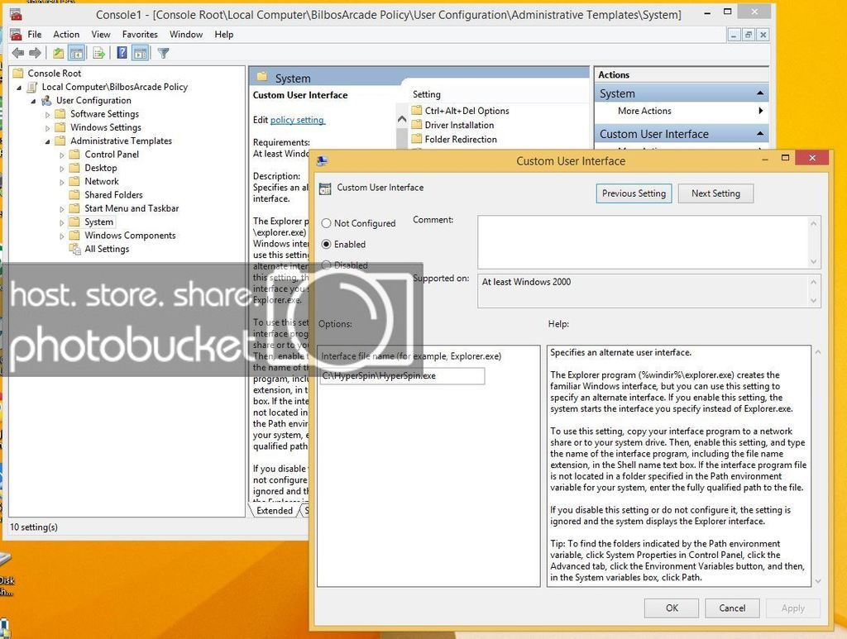Select the Enabled radio button
The height and width of the screenshot is (639, 847).
coord(326,245)
